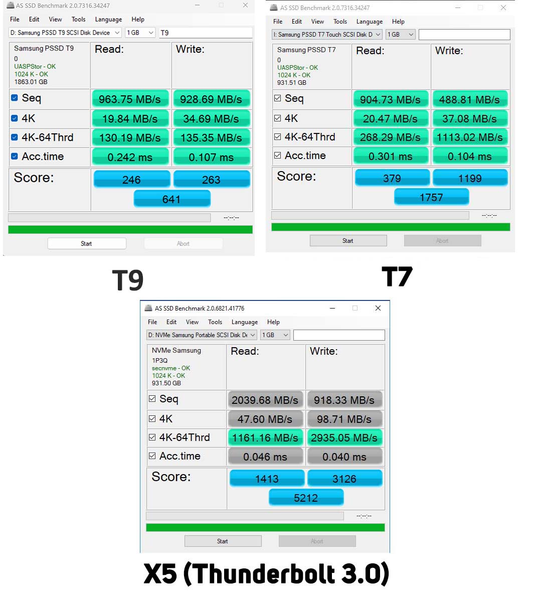Image resolution: width=535 pixels, height=596 pixels.
Task: Click the AS SSD app icon in T9 window title bar
Action: [x=10, y=6]
